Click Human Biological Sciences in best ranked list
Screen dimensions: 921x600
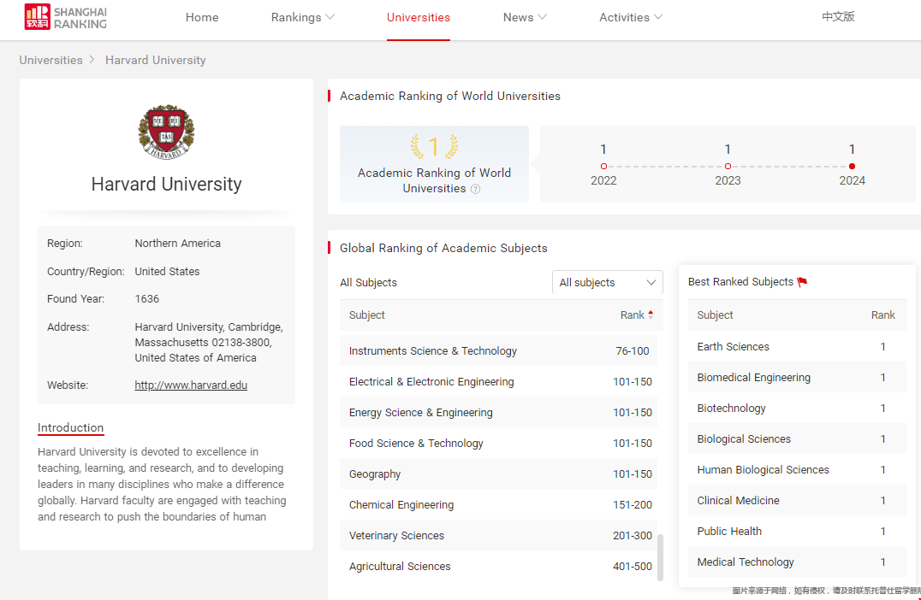pyautogui.click(x=763, y=470)
